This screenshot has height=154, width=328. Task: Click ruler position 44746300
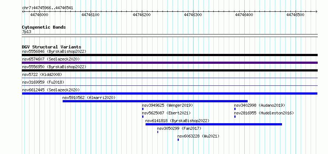click(x=193, y=15)
